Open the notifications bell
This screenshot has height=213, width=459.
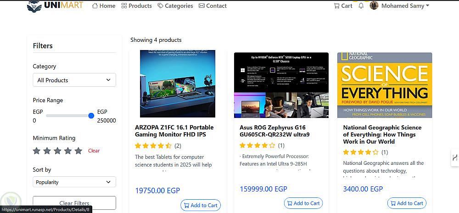pos(361,6)
